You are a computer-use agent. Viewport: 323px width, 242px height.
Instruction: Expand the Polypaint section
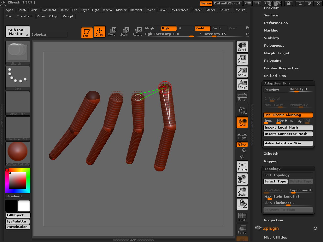272,61
